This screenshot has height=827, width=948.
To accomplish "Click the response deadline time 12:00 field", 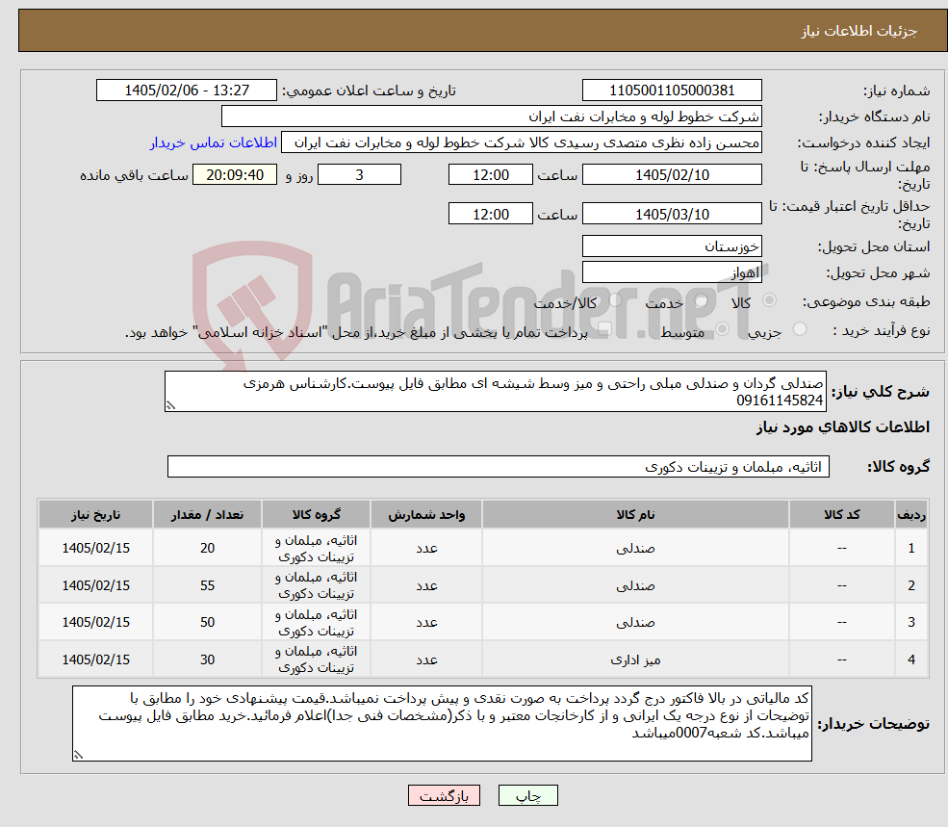I will (x=490, y=175).
